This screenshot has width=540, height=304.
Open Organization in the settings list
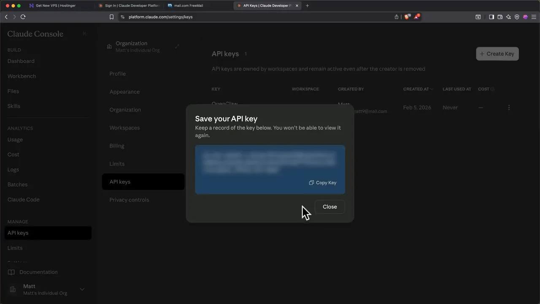point(125,110)
